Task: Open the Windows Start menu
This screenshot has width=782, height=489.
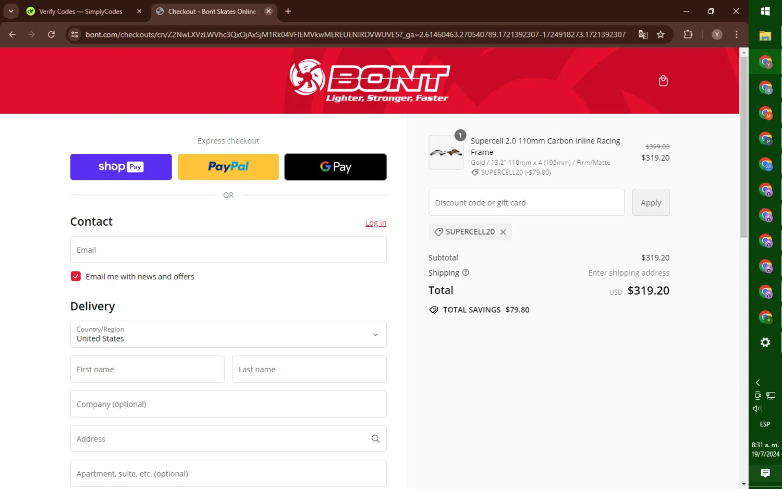Action: click(x=765, y=11)
